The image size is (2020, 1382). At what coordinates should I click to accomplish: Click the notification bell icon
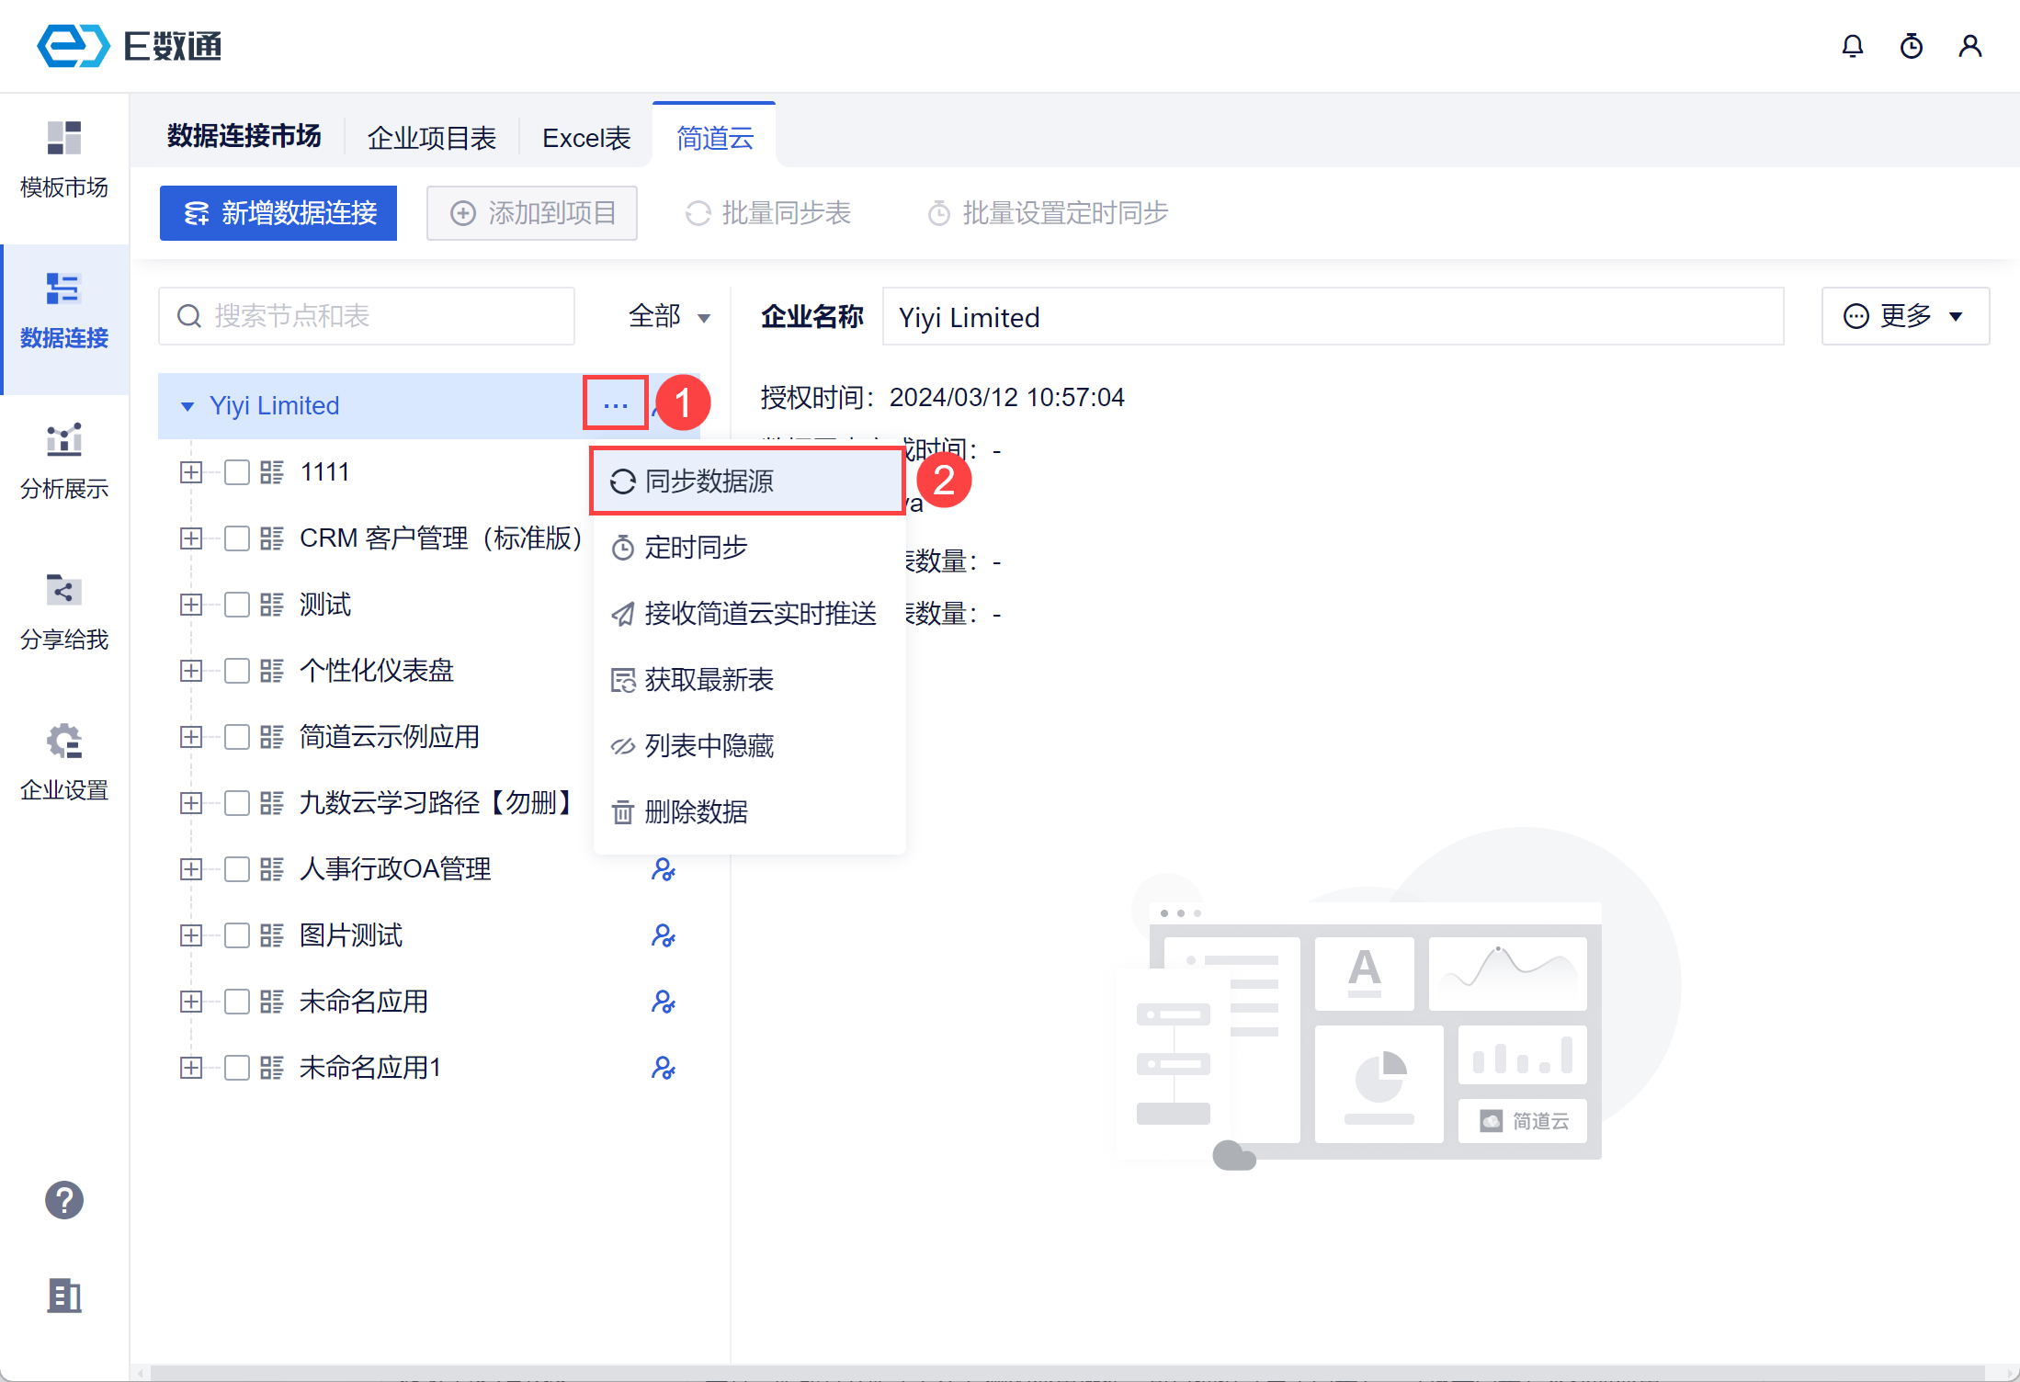[x=1852, y=46]
